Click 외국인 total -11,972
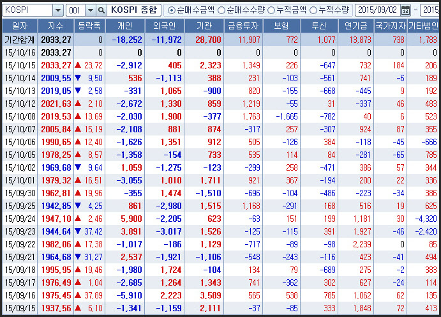The image size is (441, 317). (167, 40)
